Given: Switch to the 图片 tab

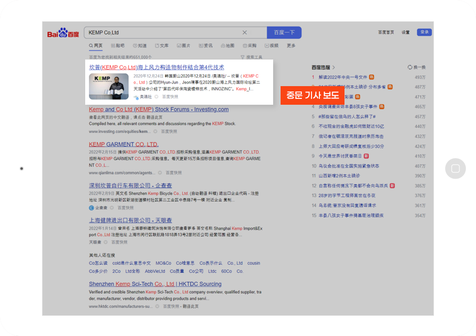Looking at the screenshot, I should (x=184, y=46).
